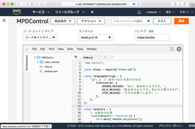195x129 pixels.
Task: Close the index.js editor tab
Action: (105, 57)
